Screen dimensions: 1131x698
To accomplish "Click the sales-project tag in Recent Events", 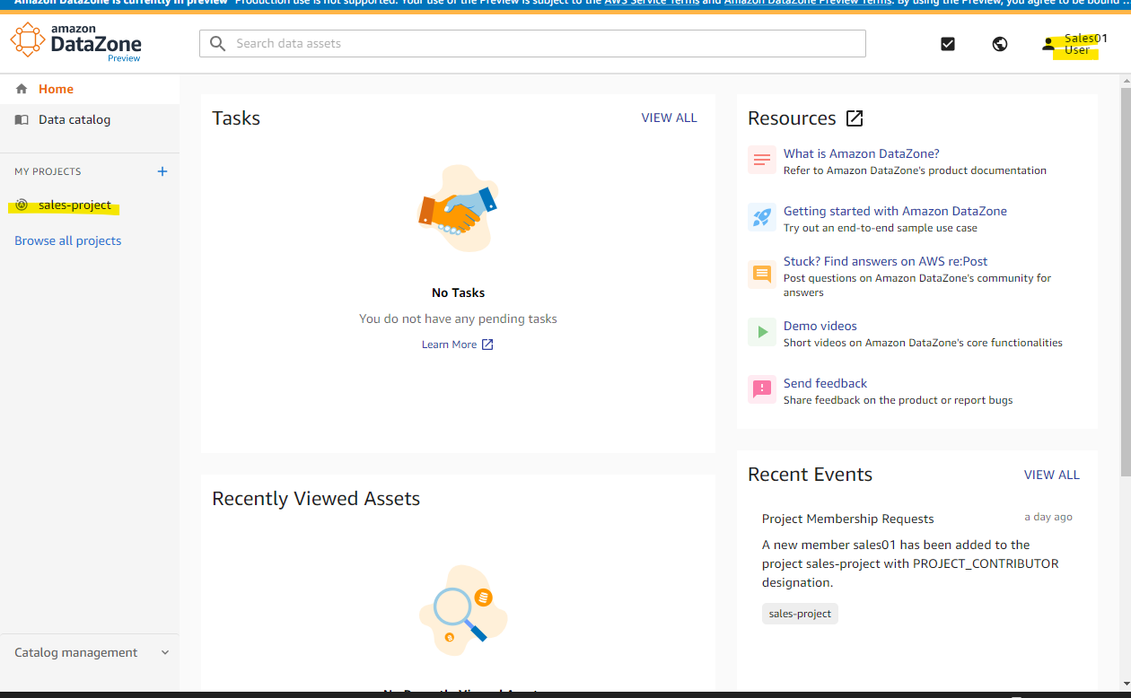I will [x=800, y=614].
